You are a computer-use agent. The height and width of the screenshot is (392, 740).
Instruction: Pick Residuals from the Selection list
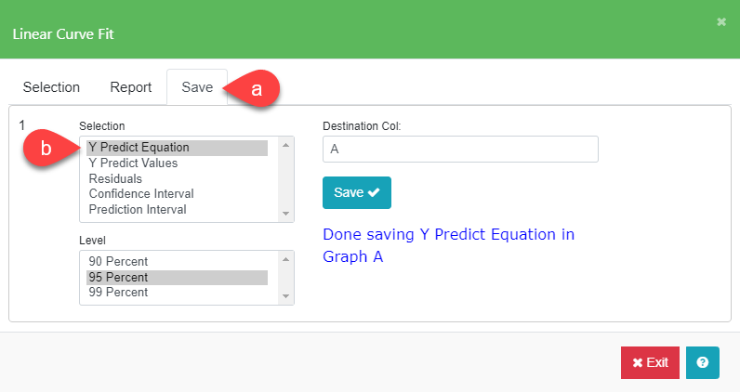[115, 178]
